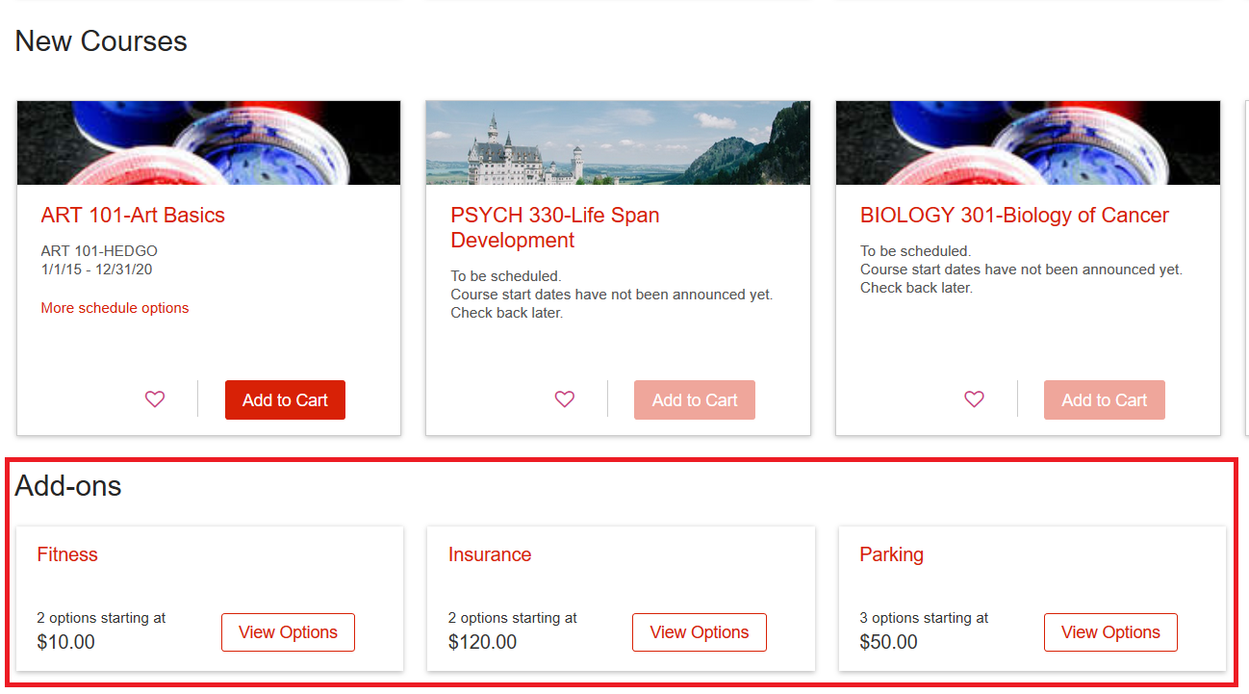Image resolution: width=1249 pixels, height=694 pixels.
Task: View Options for the Parking add-on
Action: click(x=1110, y=632)
